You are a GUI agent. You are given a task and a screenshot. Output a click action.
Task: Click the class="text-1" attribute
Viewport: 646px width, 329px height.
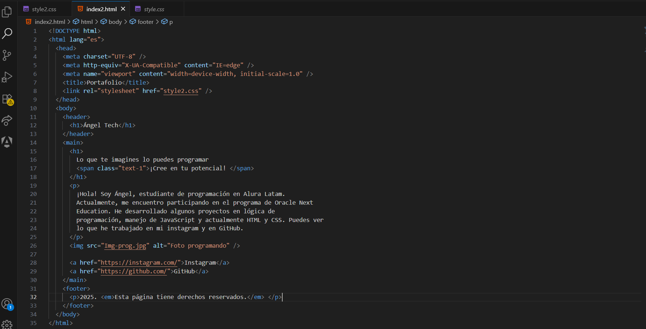(122, 168)
